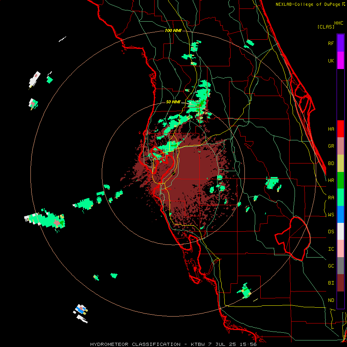Click the HA red legend swatch
This screenshot has height=347, width=347.
pyautogui.click(x=340, y=129)
